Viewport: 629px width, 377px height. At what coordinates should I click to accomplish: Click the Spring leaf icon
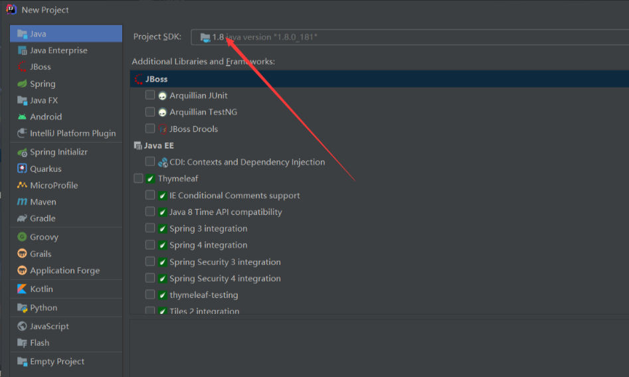22,84
